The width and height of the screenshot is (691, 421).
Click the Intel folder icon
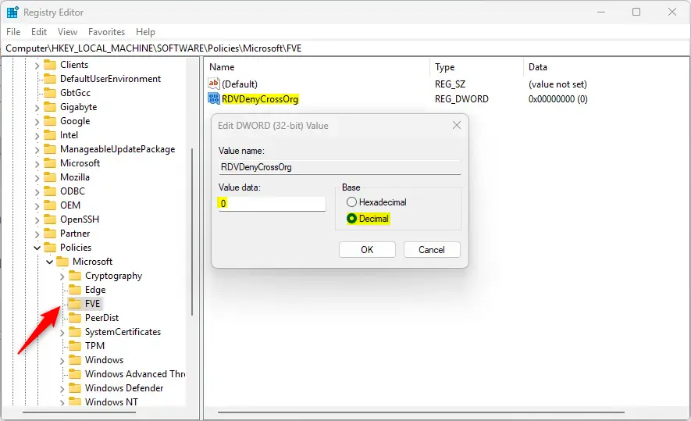coord(50,135)
